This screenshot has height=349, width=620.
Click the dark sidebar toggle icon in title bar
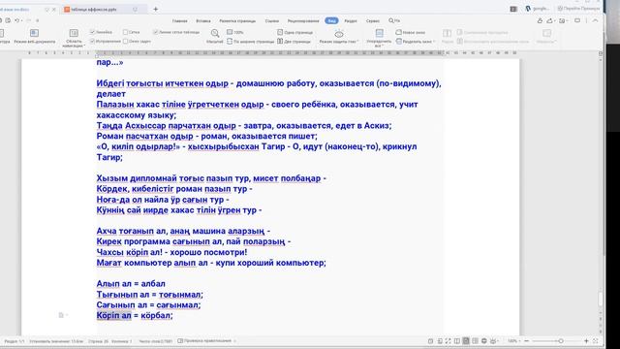click(513, 9)
